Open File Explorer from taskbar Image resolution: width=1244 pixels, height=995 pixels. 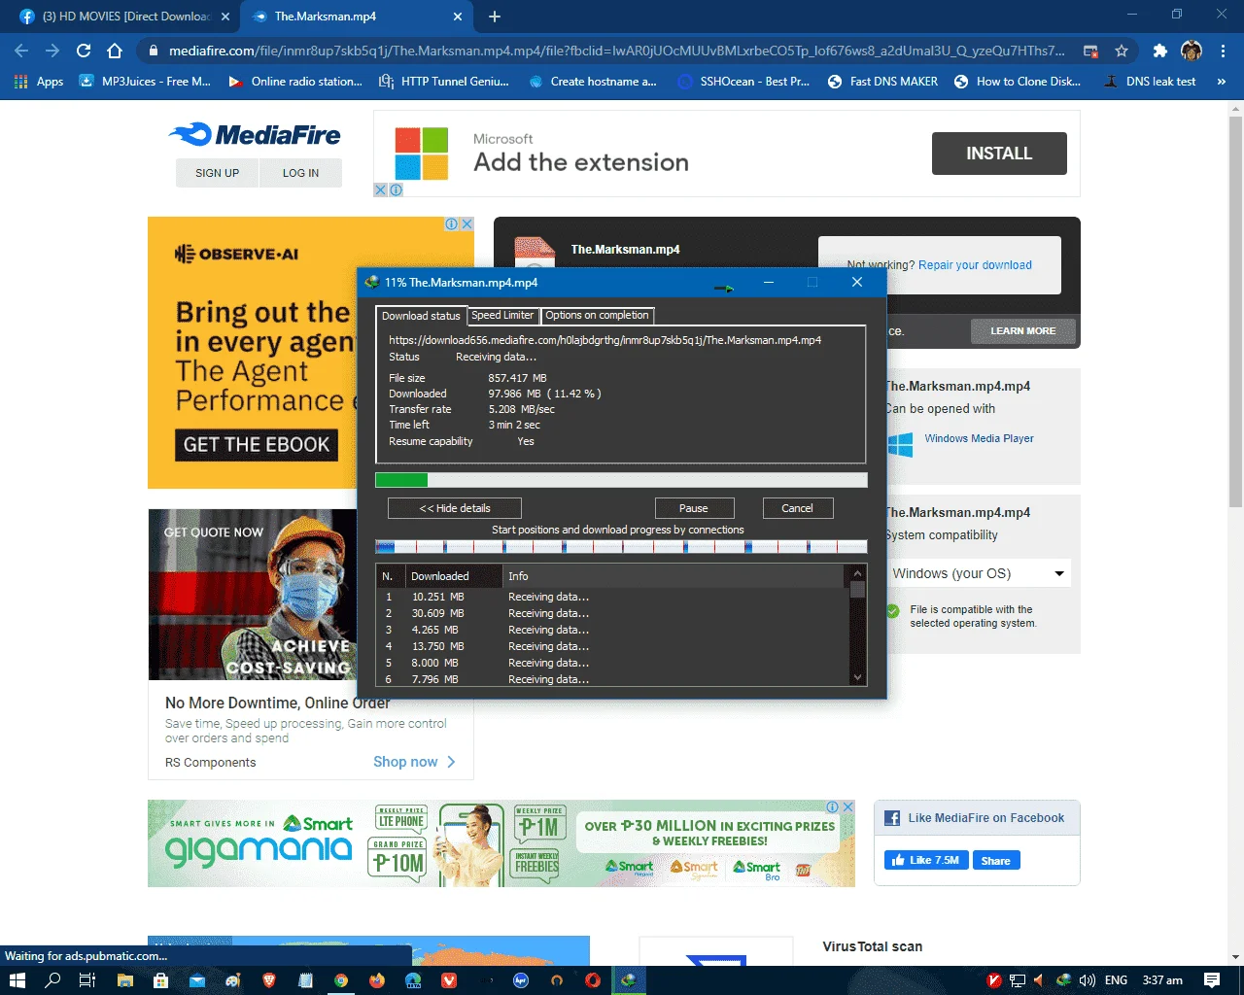coord(124,980)
